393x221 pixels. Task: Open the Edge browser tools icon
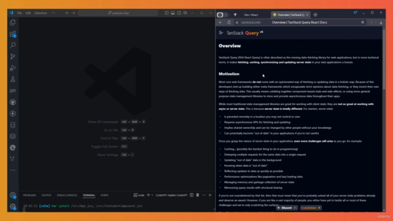pos(12,148)
